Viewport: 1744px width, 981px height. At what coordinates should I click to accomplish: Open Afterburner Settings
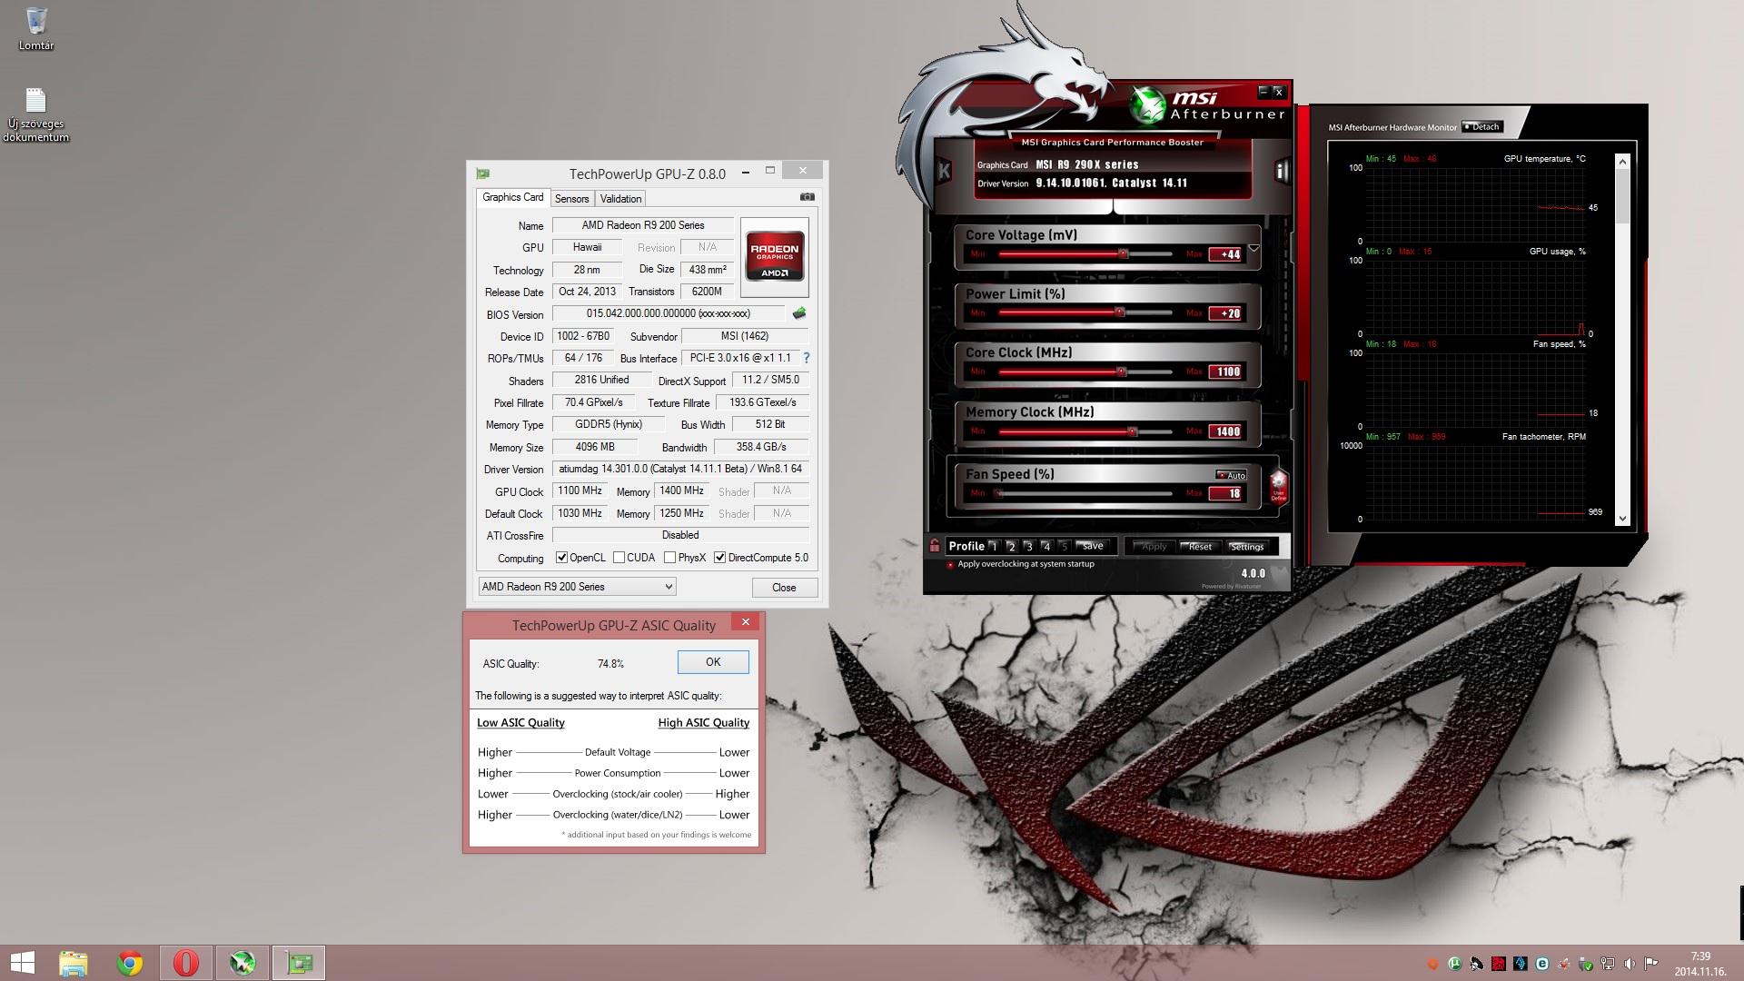(1247, 547)
